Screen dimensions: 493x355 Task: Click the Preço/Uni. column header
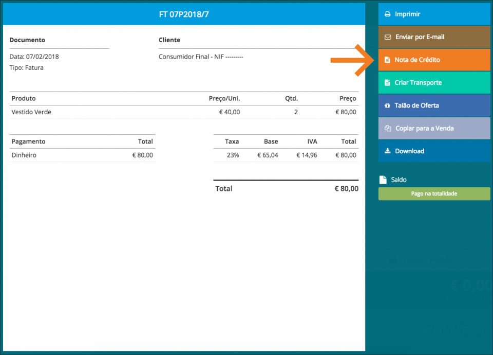pyautogui.click(x=224, y=98)
